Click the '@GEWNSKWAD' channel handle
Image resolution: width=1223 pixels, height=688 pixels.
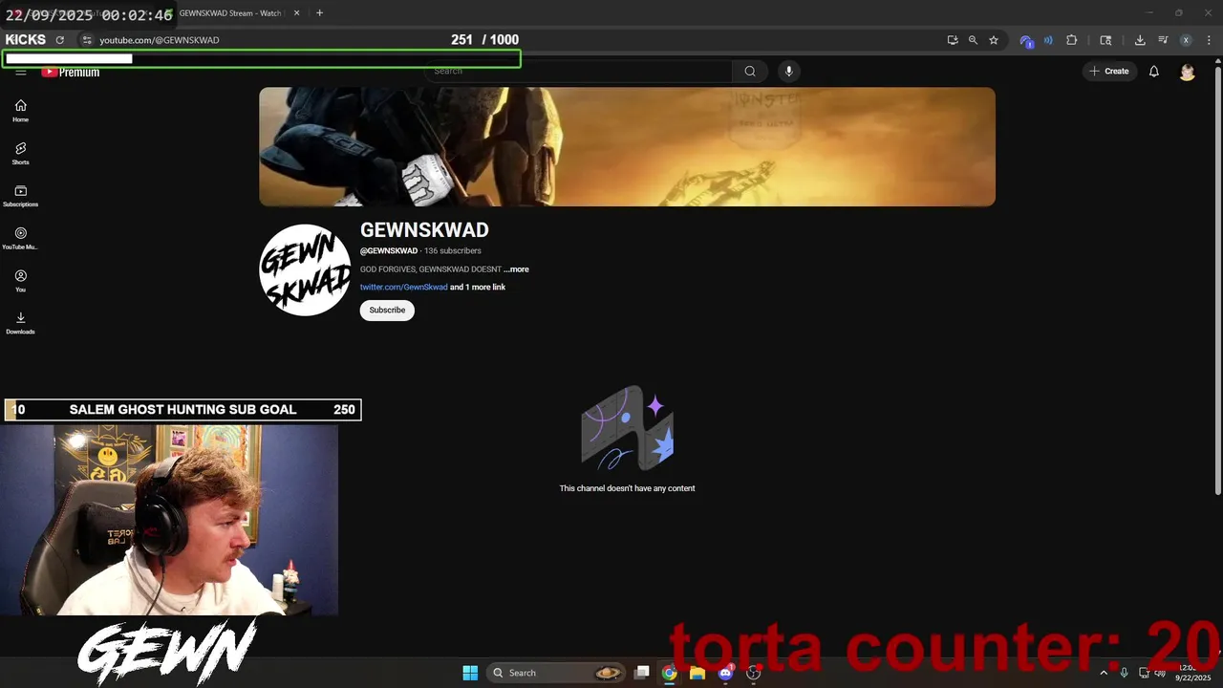(x=388, y=251)
